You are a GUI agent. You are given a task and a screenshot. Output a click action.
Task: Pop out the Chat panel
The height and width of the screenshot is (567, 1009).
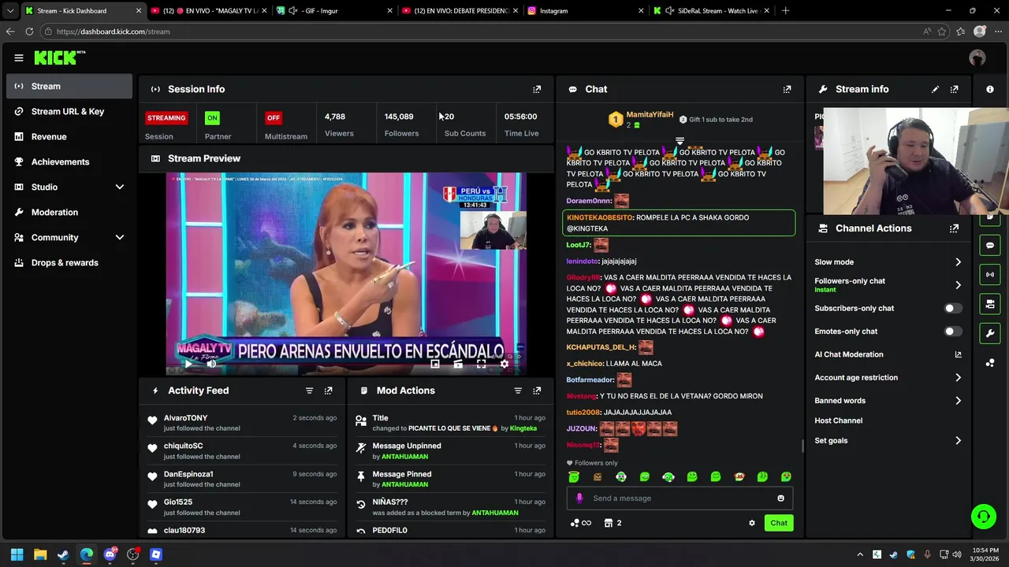click(787, 89)
